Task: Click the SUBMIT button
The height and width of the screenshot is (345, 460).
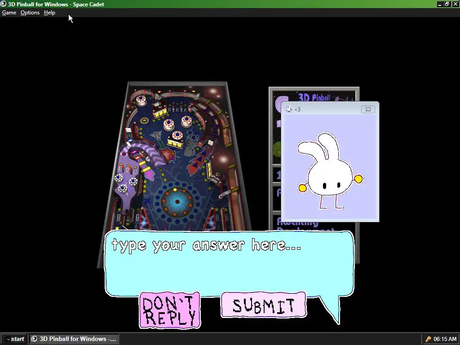Action: click(x=263, y=305)
